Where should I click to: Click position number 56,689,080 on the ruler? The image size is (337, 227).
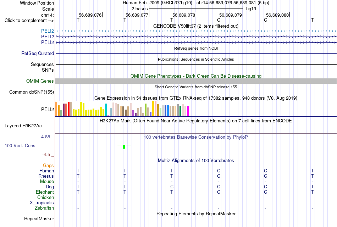click(x=277, y=15)
